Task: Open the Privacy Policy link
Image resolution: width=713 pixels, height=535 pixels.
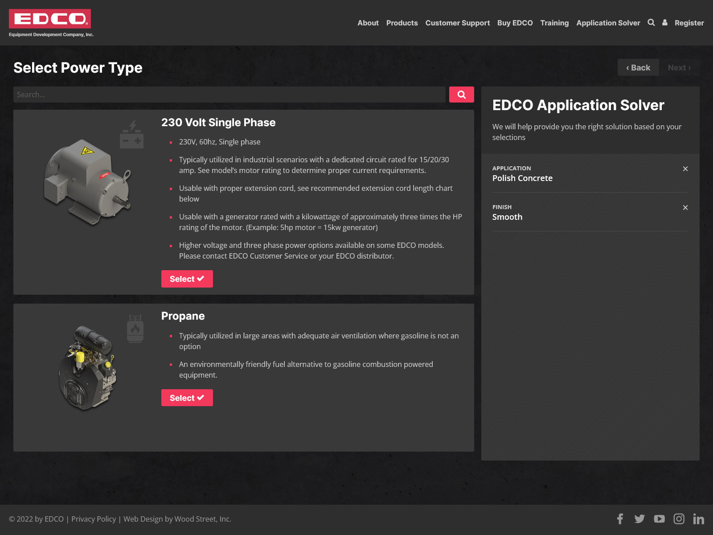Action: tap(94, 519)
